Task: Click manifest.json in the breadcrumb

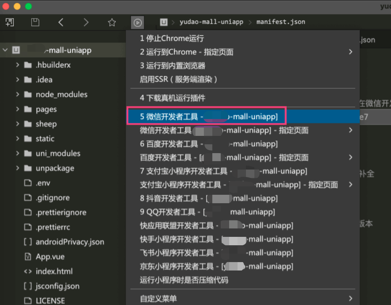Action: click(281, 22)
